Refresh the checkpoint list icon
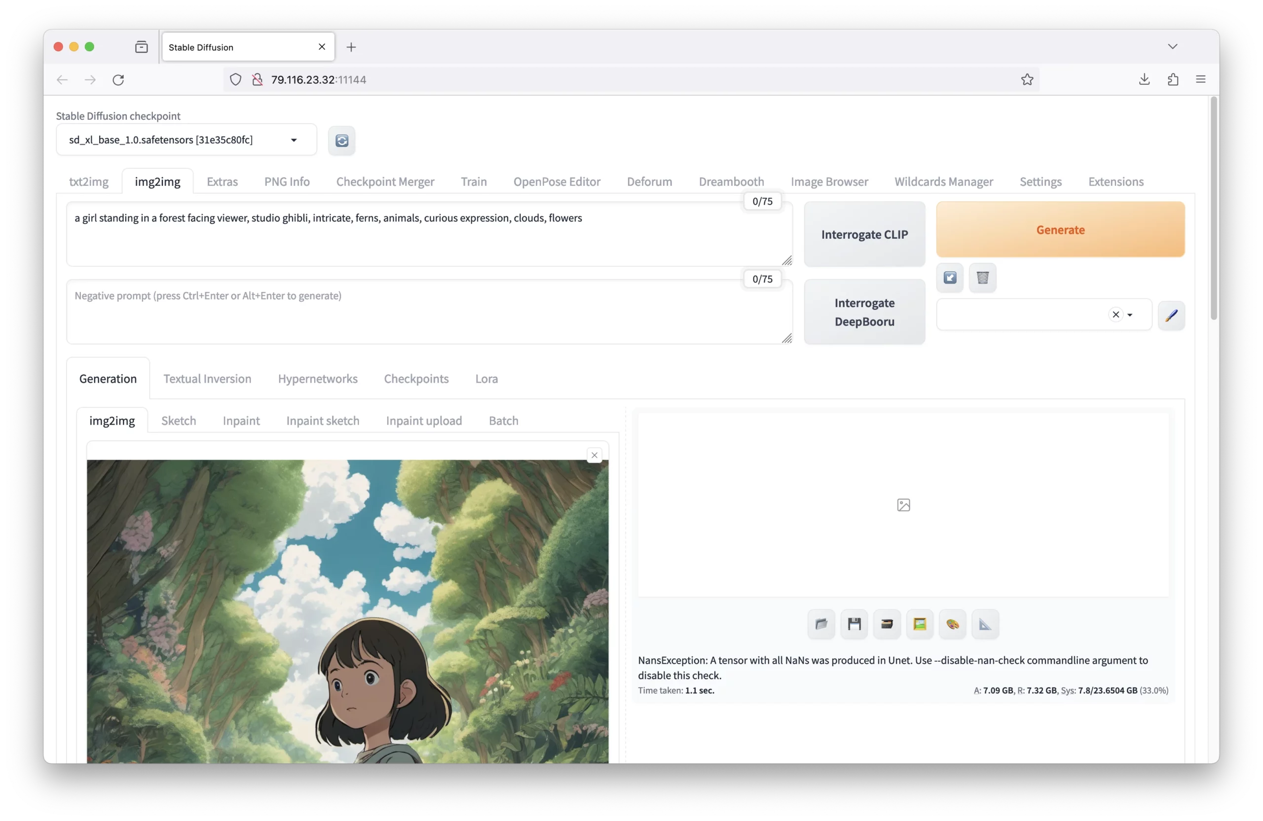 pos(342,141)
